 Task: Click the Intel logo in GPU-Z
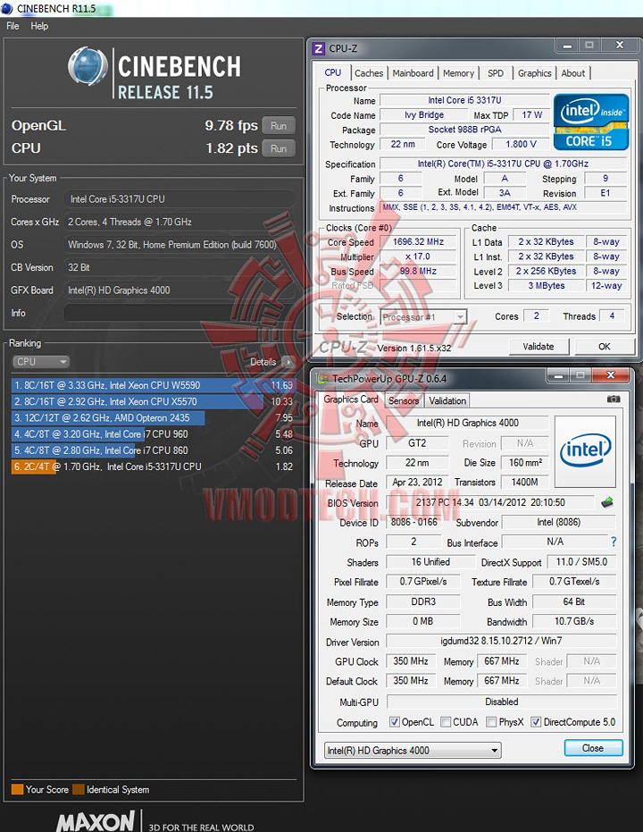(x=585, y=451)
